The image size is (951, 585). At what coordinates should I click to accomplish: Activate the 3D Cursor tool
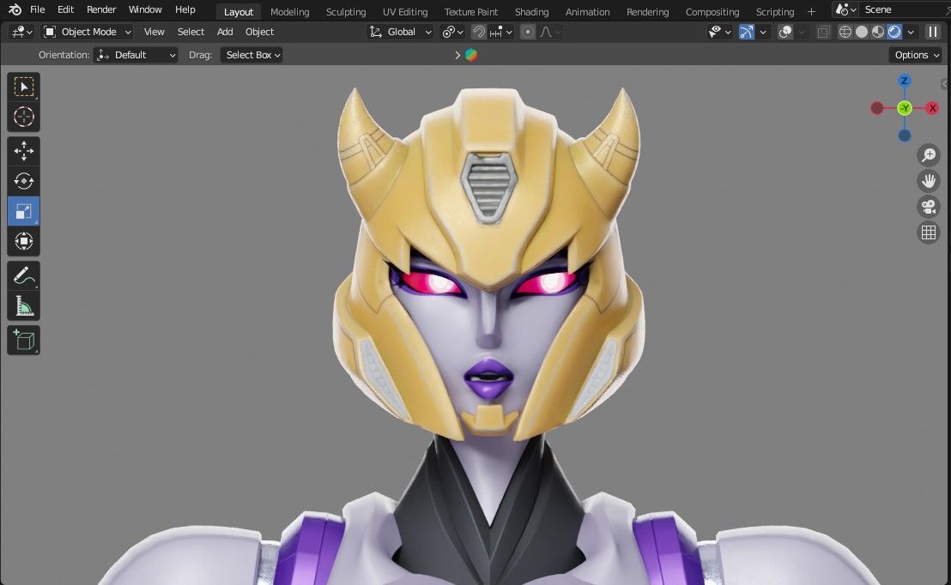(x=24, y=117)
